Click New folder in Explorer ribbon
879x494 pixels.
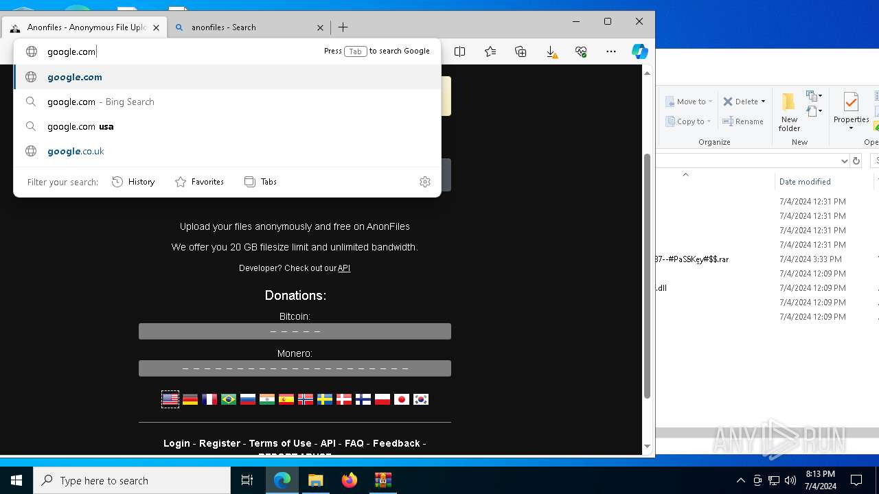pos(789,112)
